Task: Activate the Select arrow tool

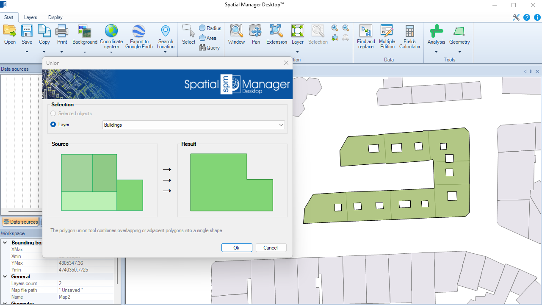Action: [188, 31]
